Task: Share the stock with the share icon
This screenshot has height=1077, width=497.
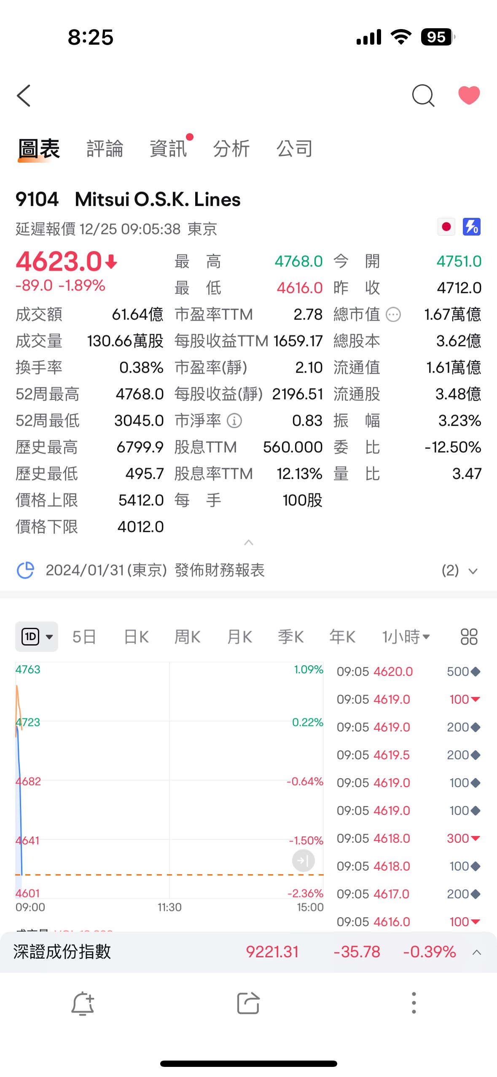Action: coord(248,1003)
